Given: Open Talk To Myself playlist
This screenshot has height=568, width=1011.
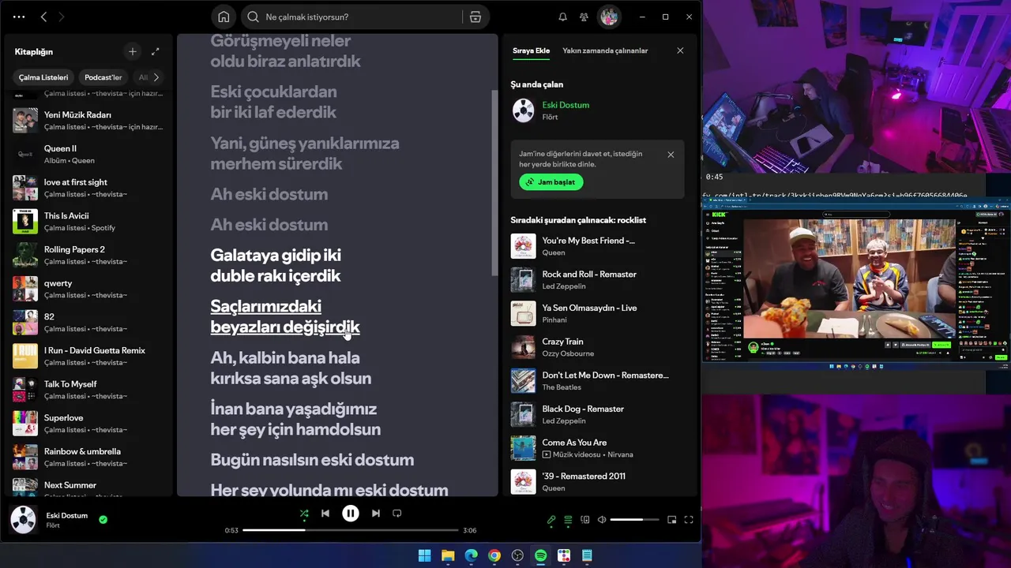Looking at the screenshot, I should click(88, 390).
